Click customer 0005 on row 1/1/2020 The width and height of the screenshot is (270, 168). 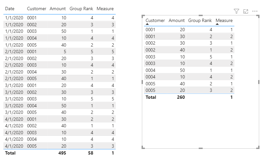32,45
